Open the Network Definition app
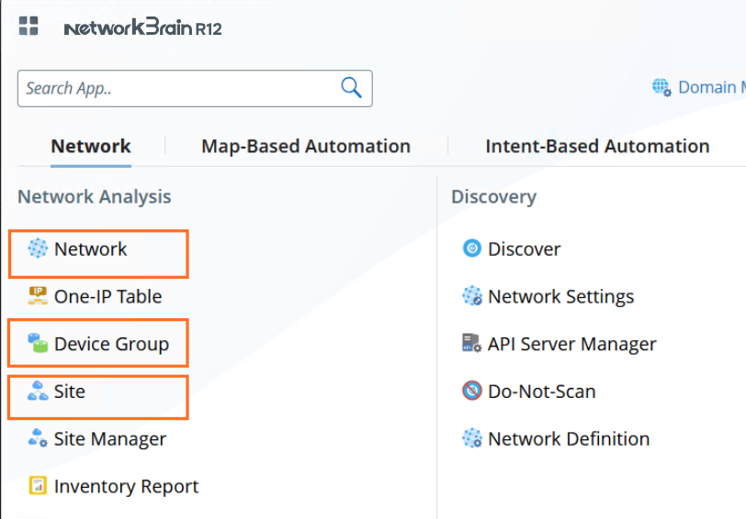 (x=568, y=439)
